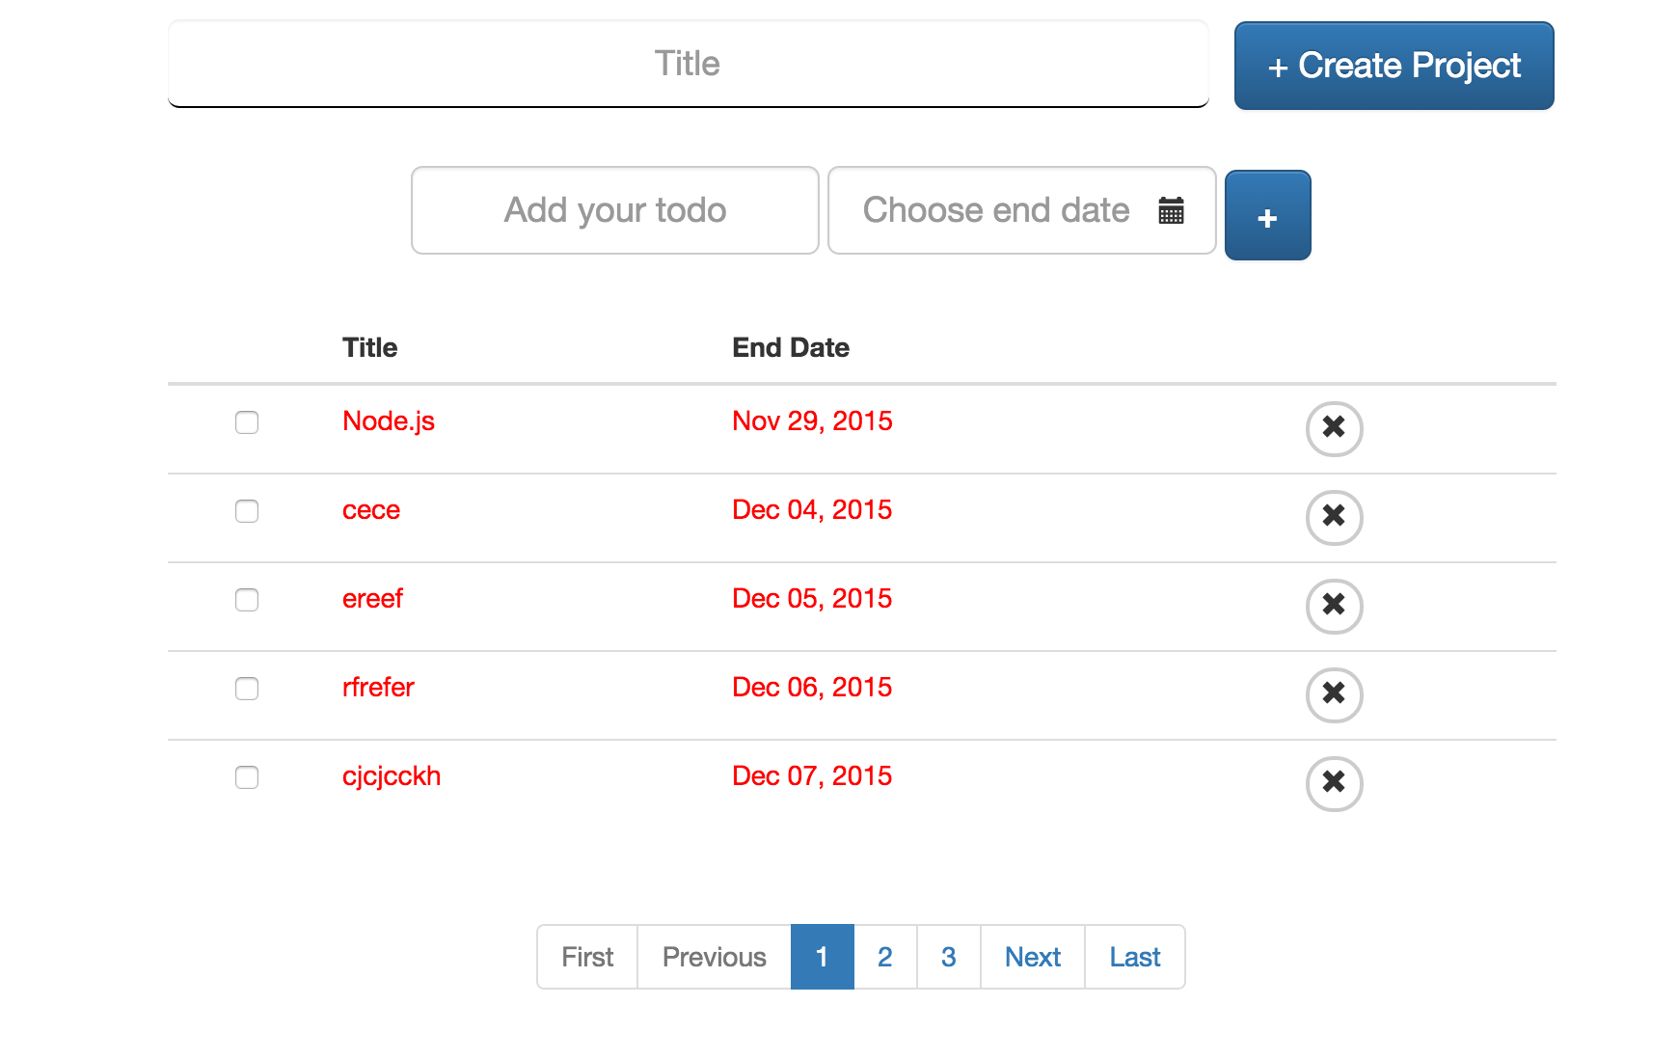The width and height of the screenshot is (1678, 1059).
Task: Open the calendar date picker icon
Action: (1171, 210)
